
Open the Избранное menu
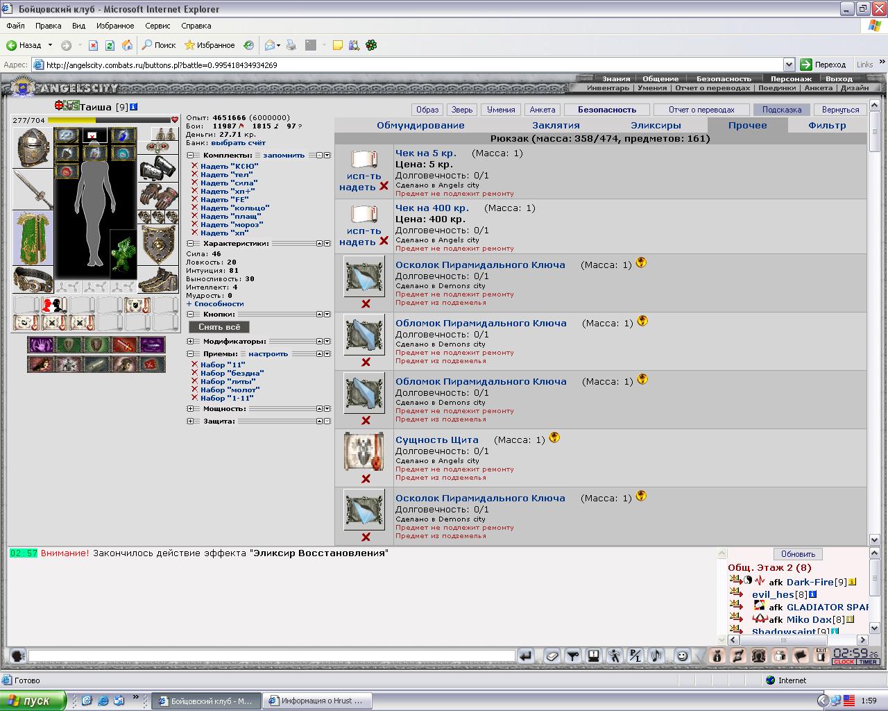coord(115,26)
